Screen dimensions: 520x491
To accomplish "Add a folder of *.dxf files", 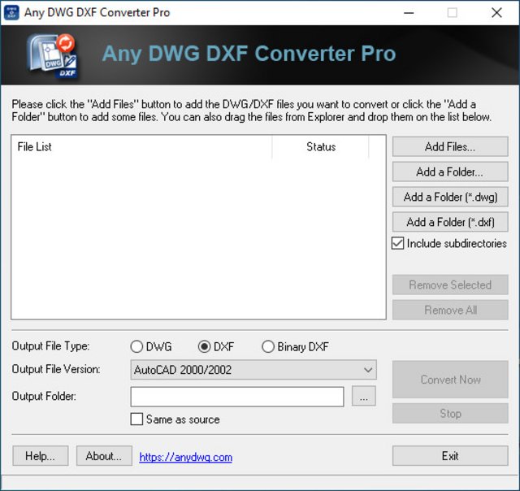I will tap(450, 222).
